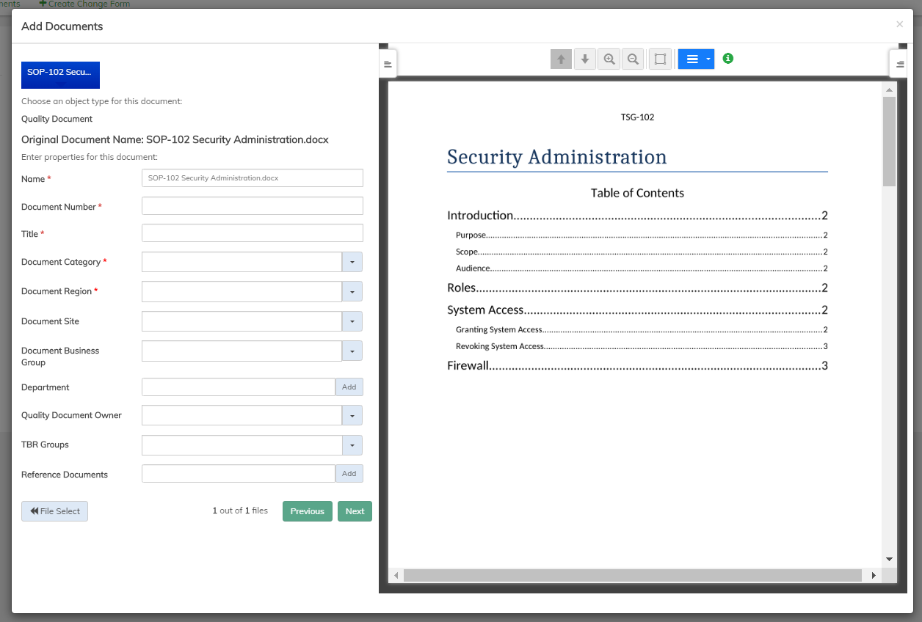Click the fit-to-page frame icon

click(x=660, y=59)
